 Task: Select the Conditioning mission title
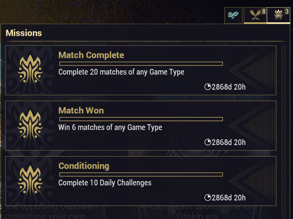(84, 166)
